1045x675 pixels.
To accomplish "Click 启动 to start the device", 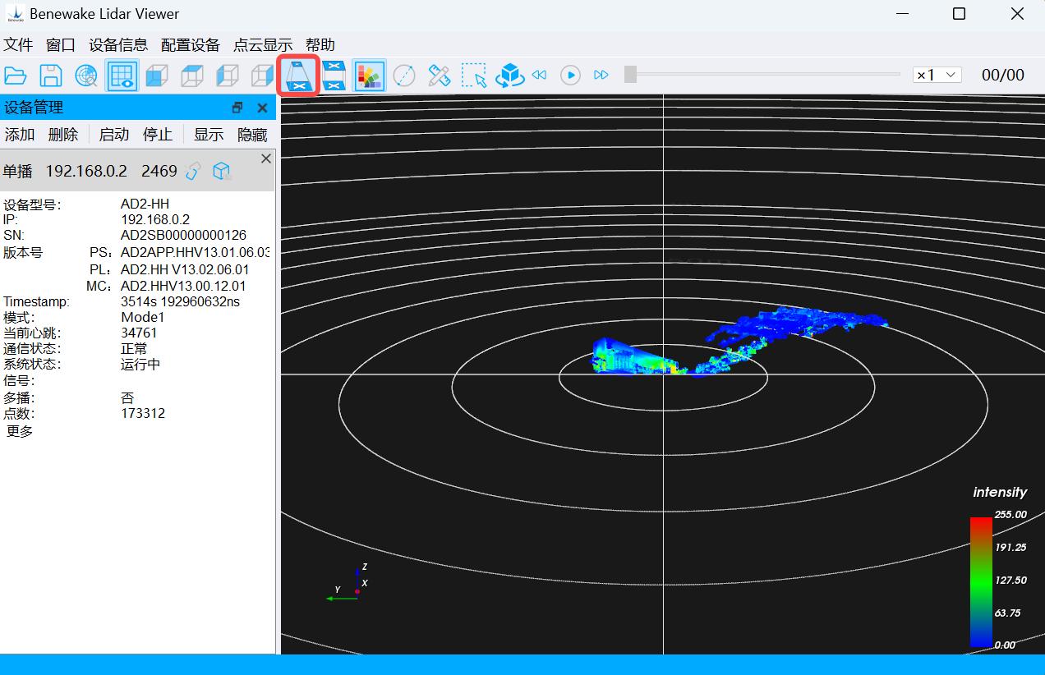I will click(114, 135).
